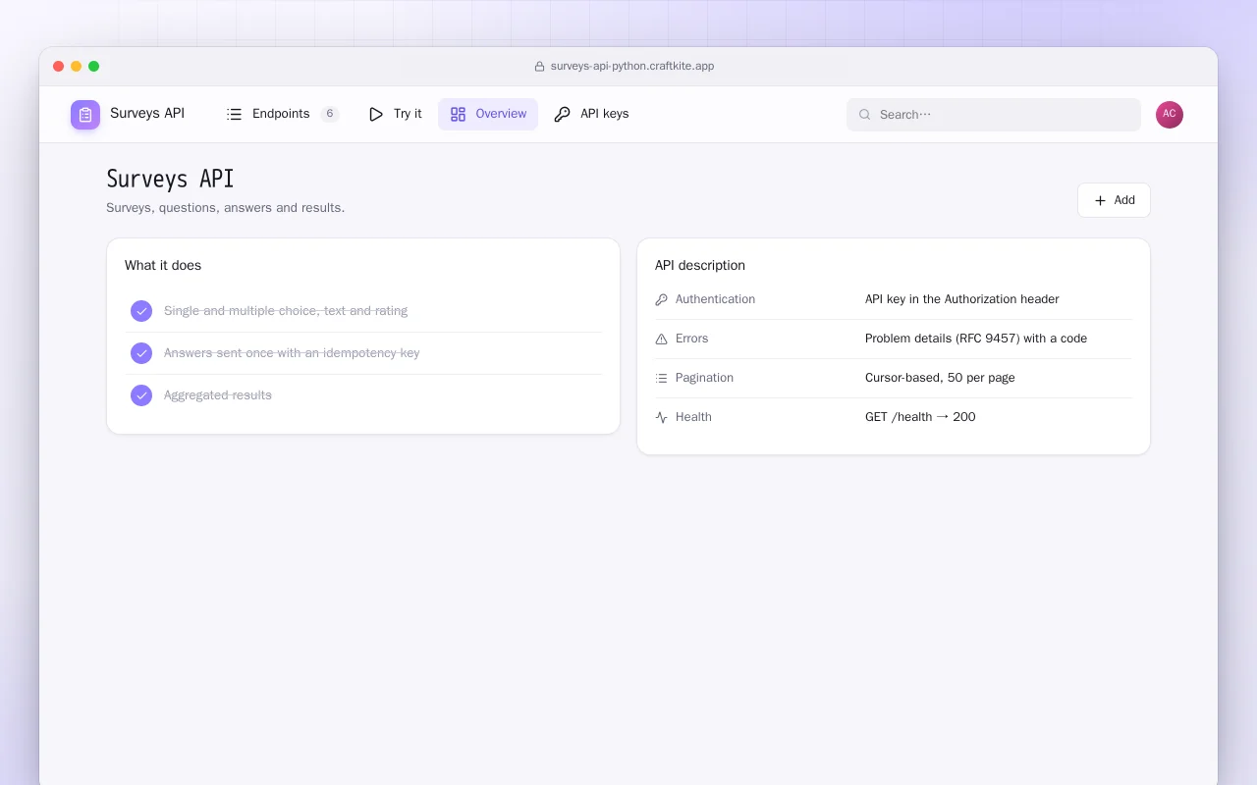The height and width of the screenshot is (785, 1257).
Task: Switch to the Try it tab
Action: pyautogui.click(x=395, y=114)
